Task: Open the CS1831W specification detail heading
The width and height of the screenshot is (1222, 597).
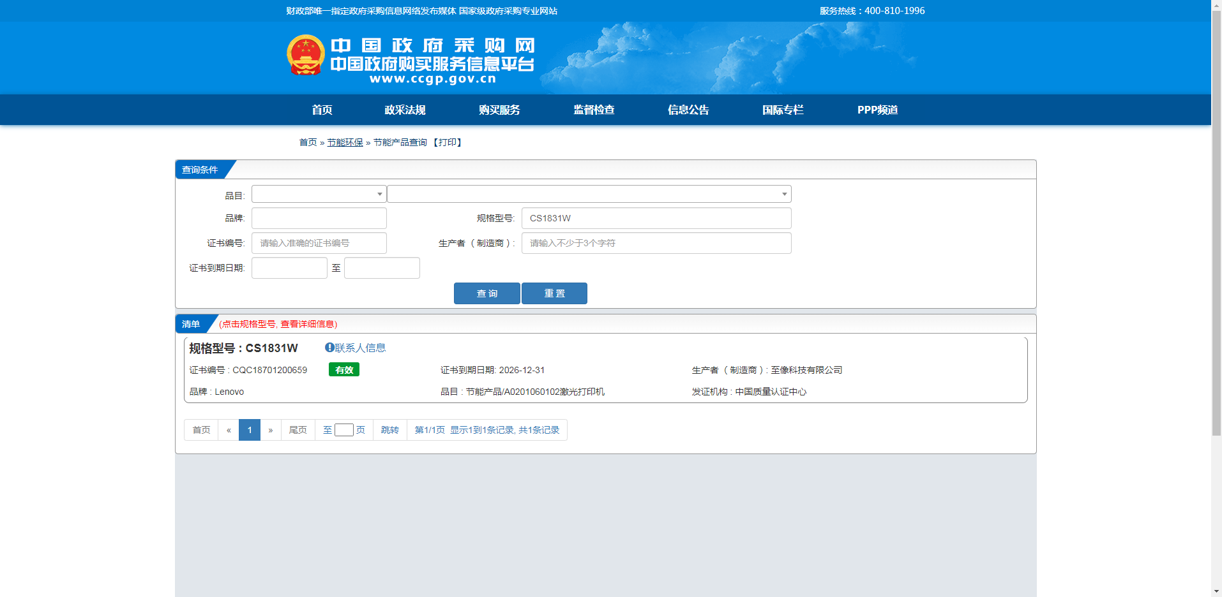Action: 243,348
